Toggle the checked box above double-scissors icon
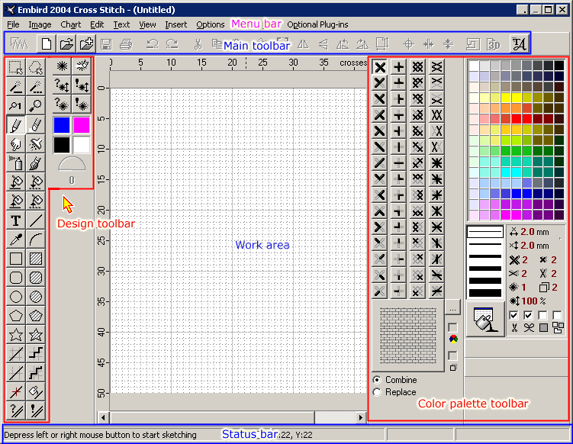Screen dimensions: 573x444 528,315
